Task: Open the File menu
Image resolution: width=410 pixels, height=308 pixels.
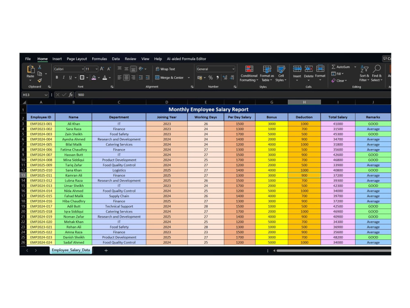Action: 28,59
